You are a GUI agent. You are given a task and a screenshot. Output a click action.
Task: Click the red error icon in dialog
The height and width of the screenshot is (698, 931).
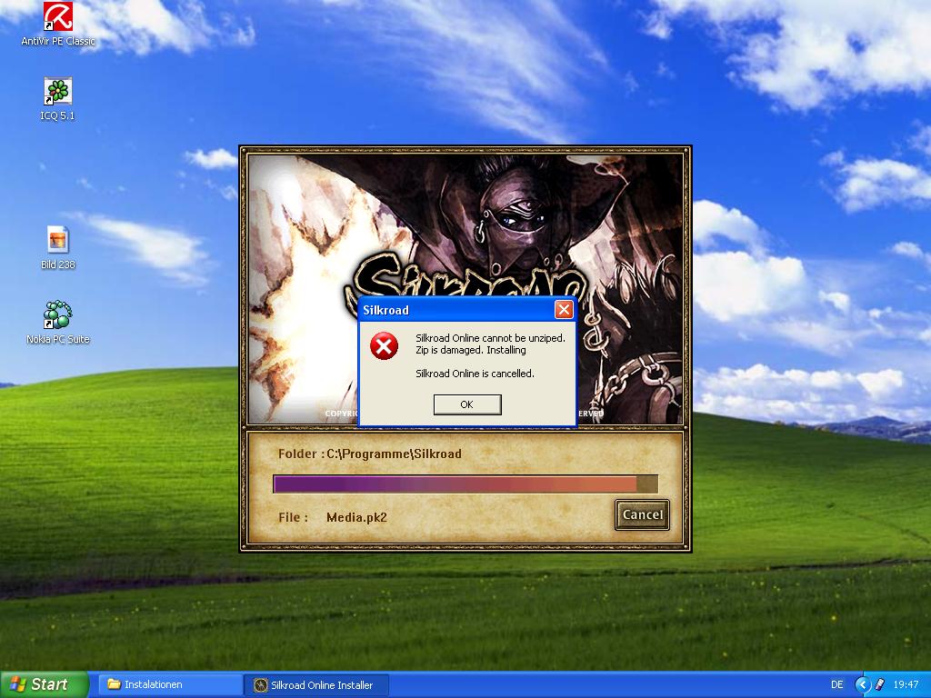tap(385, 346)
